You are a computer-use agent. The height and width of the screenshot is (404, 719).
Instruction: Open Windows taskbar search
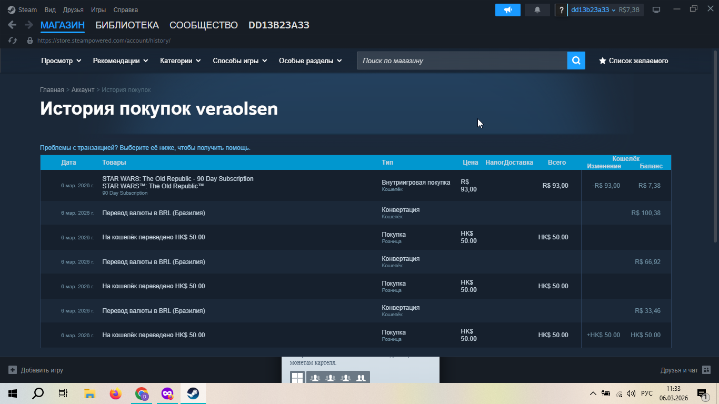coord(37,393)
